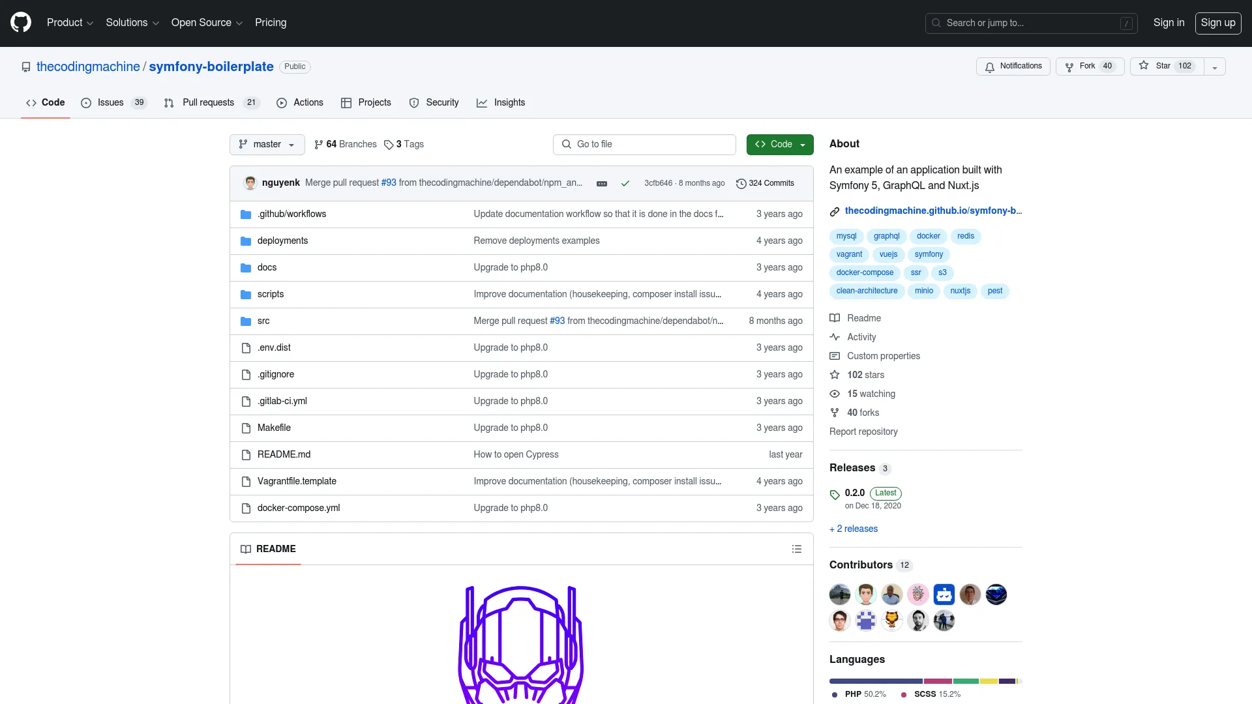Click the .gitignore file icon
The image size is (1252, 704).
point(246,375)
